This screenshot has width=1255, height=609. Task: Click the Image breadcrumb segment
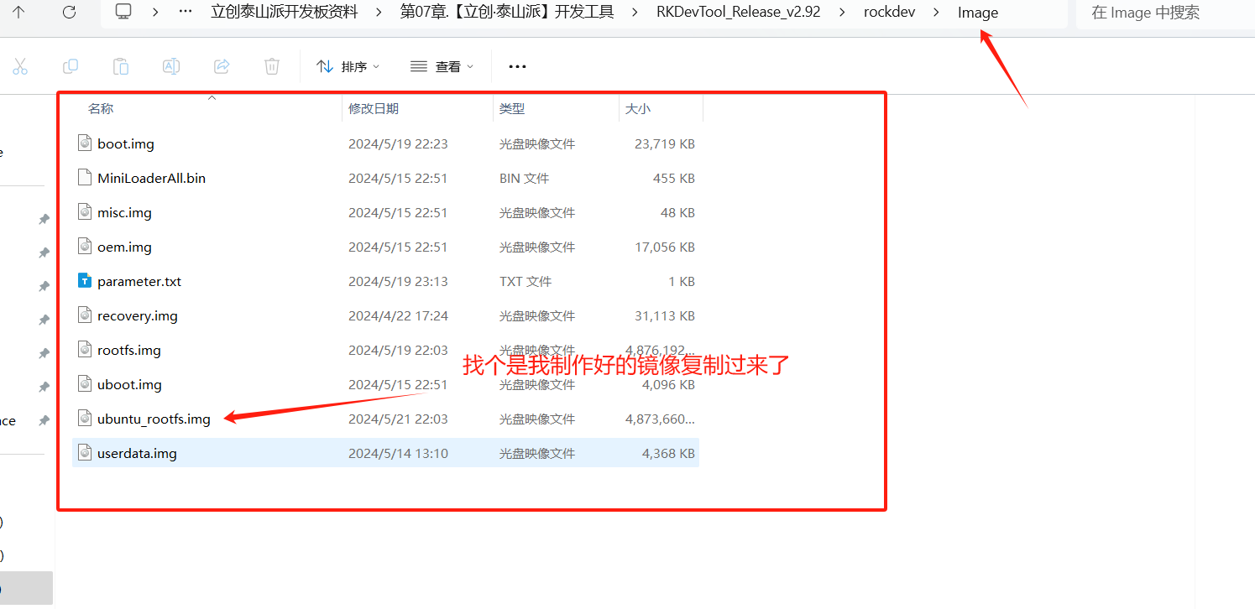coord(978,12)
